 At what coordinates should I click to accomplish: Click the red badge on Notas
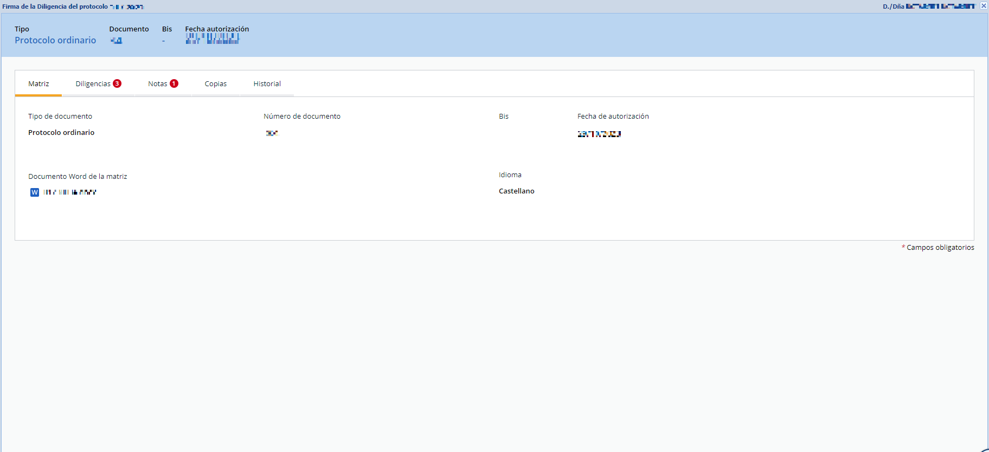click(x=174, y=83)
